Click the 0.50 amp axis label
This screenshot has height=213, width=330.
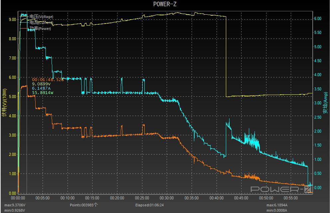[x=318, y=173]
